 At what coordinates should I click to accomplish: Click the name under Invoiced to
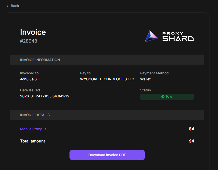coord(30,79)
